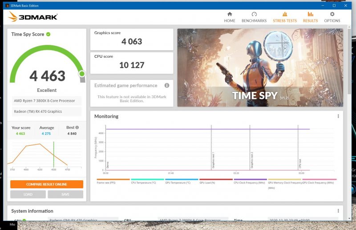This screenshot has width=356, height=230.
Task: Open the Results section
Action: (310, 17)
